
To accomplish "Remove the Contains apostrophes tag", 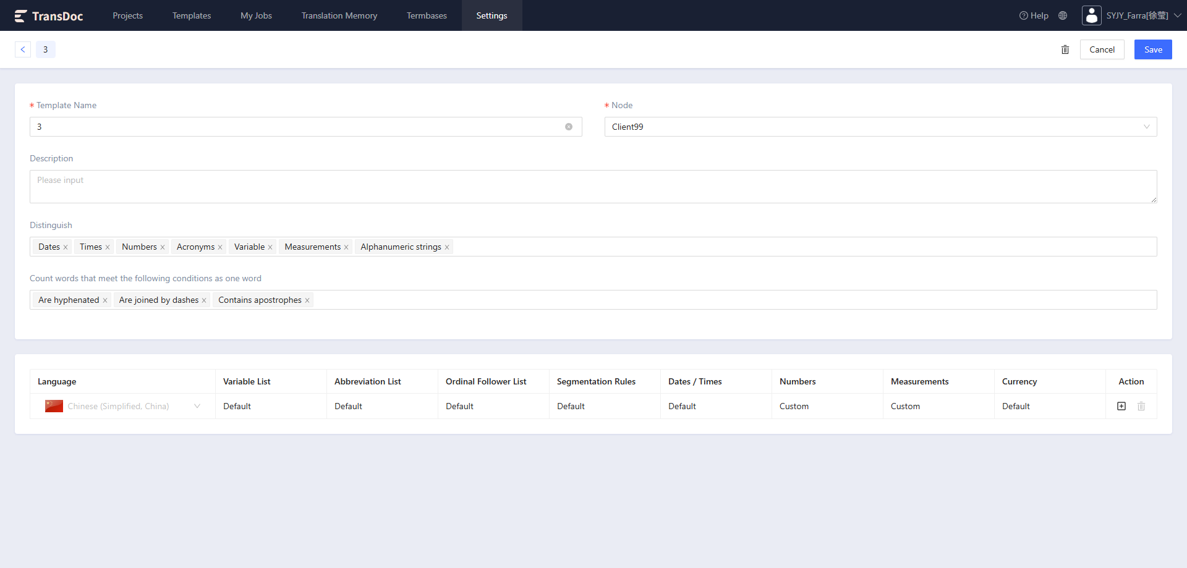I will coord(307,300).
